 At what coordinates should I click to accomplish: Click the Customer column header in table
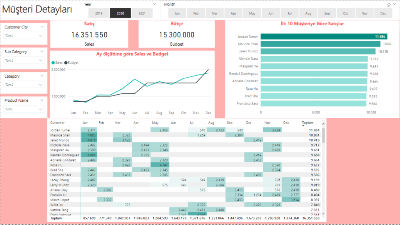57,122
